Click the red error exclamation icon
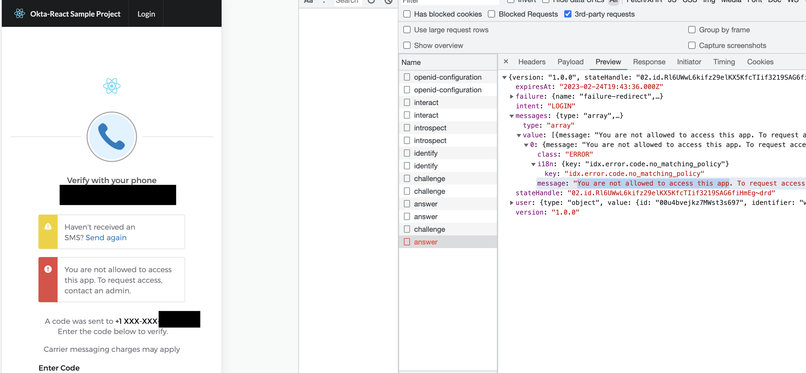 48,269
